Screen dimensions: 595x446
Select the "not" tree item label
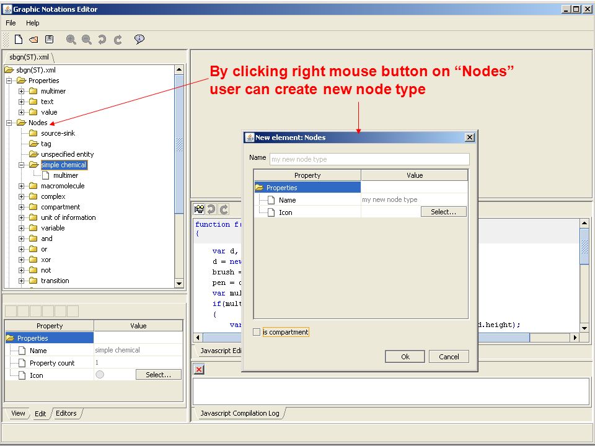(46, 270)
